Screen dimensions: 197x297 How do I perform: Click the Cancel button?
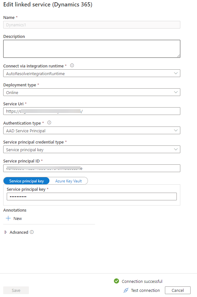point(177,290)
